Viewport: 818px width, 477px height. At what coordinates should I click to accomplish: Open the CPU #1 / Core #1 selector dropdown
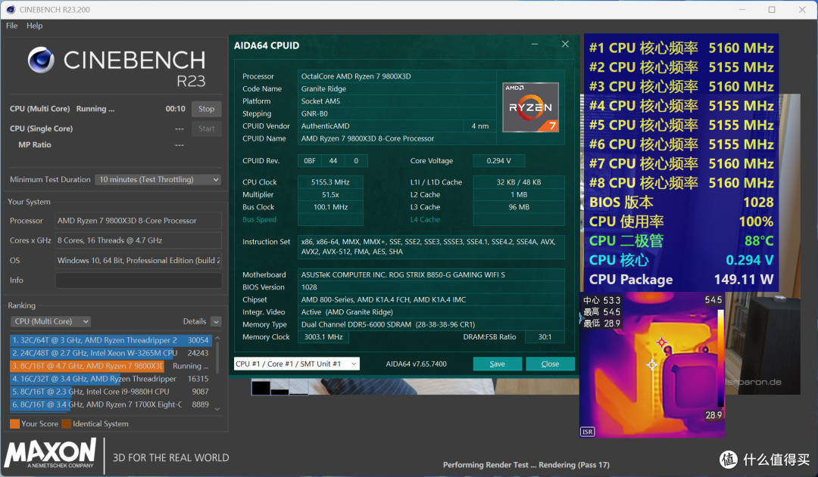(296, 364)
